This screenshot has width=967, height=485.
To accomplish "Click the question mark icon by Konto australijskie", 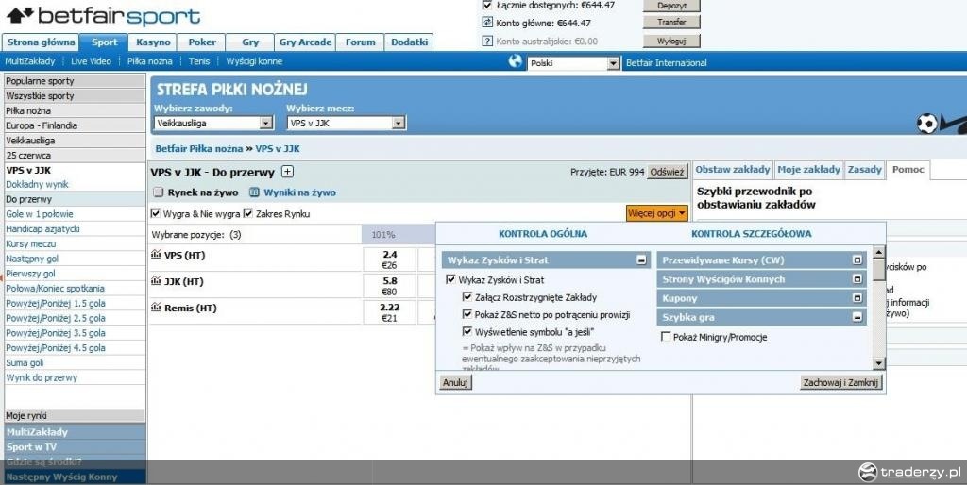I will (x=487, y=42).
